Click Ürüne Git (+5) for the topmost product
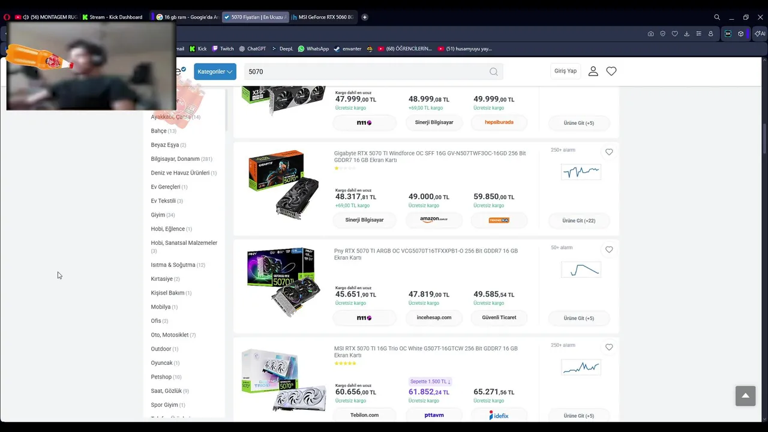The width and height of the screenshot is (768, 432). [579, 123]
